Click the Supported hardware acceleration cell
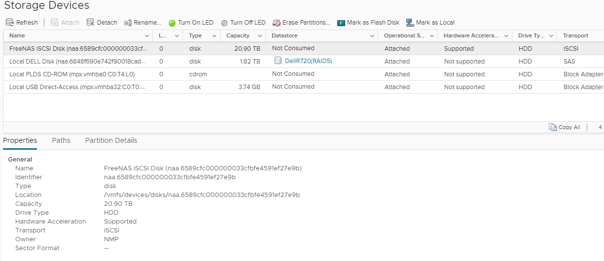This screenshot has width=604, height=261. click(459, 48)
